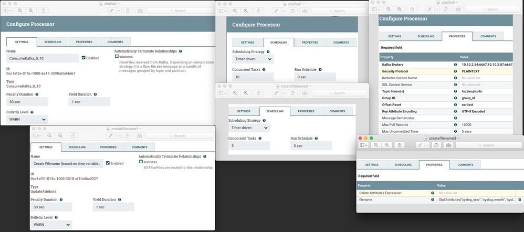Open Scheduling Strategy dropdown in createfilename2
This screenshot has width=524, height=232.
(249, 128)
